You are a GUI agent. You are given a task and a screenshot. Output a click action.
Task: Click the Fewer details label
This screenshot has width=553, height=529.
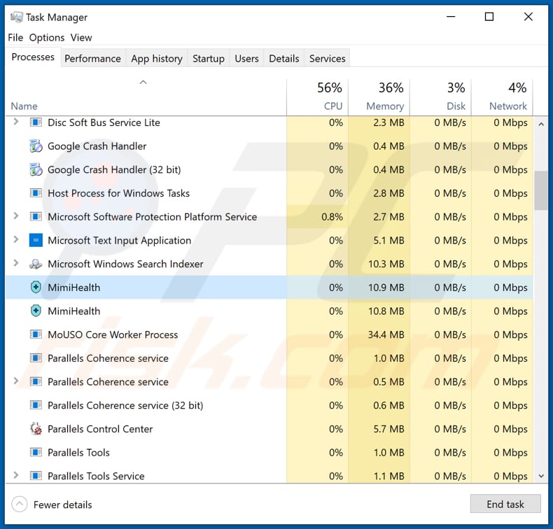[62, 505]
